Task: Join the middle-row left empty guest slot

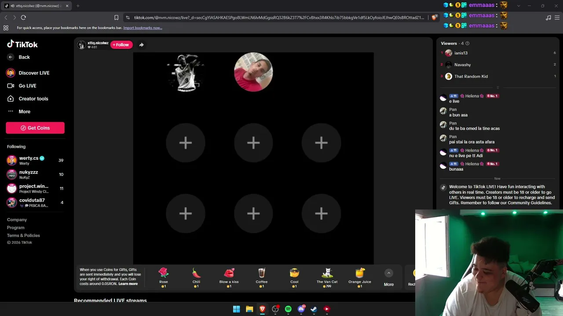Action: click(x=186, y=143)
